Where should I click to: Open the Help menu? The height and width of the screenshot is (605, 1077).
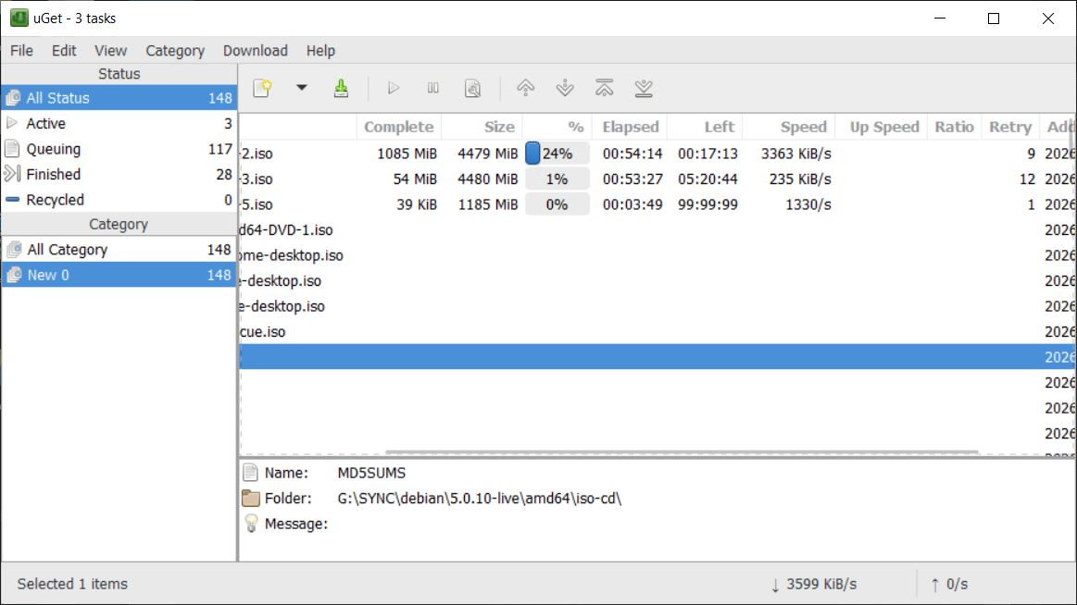point(320,51)
